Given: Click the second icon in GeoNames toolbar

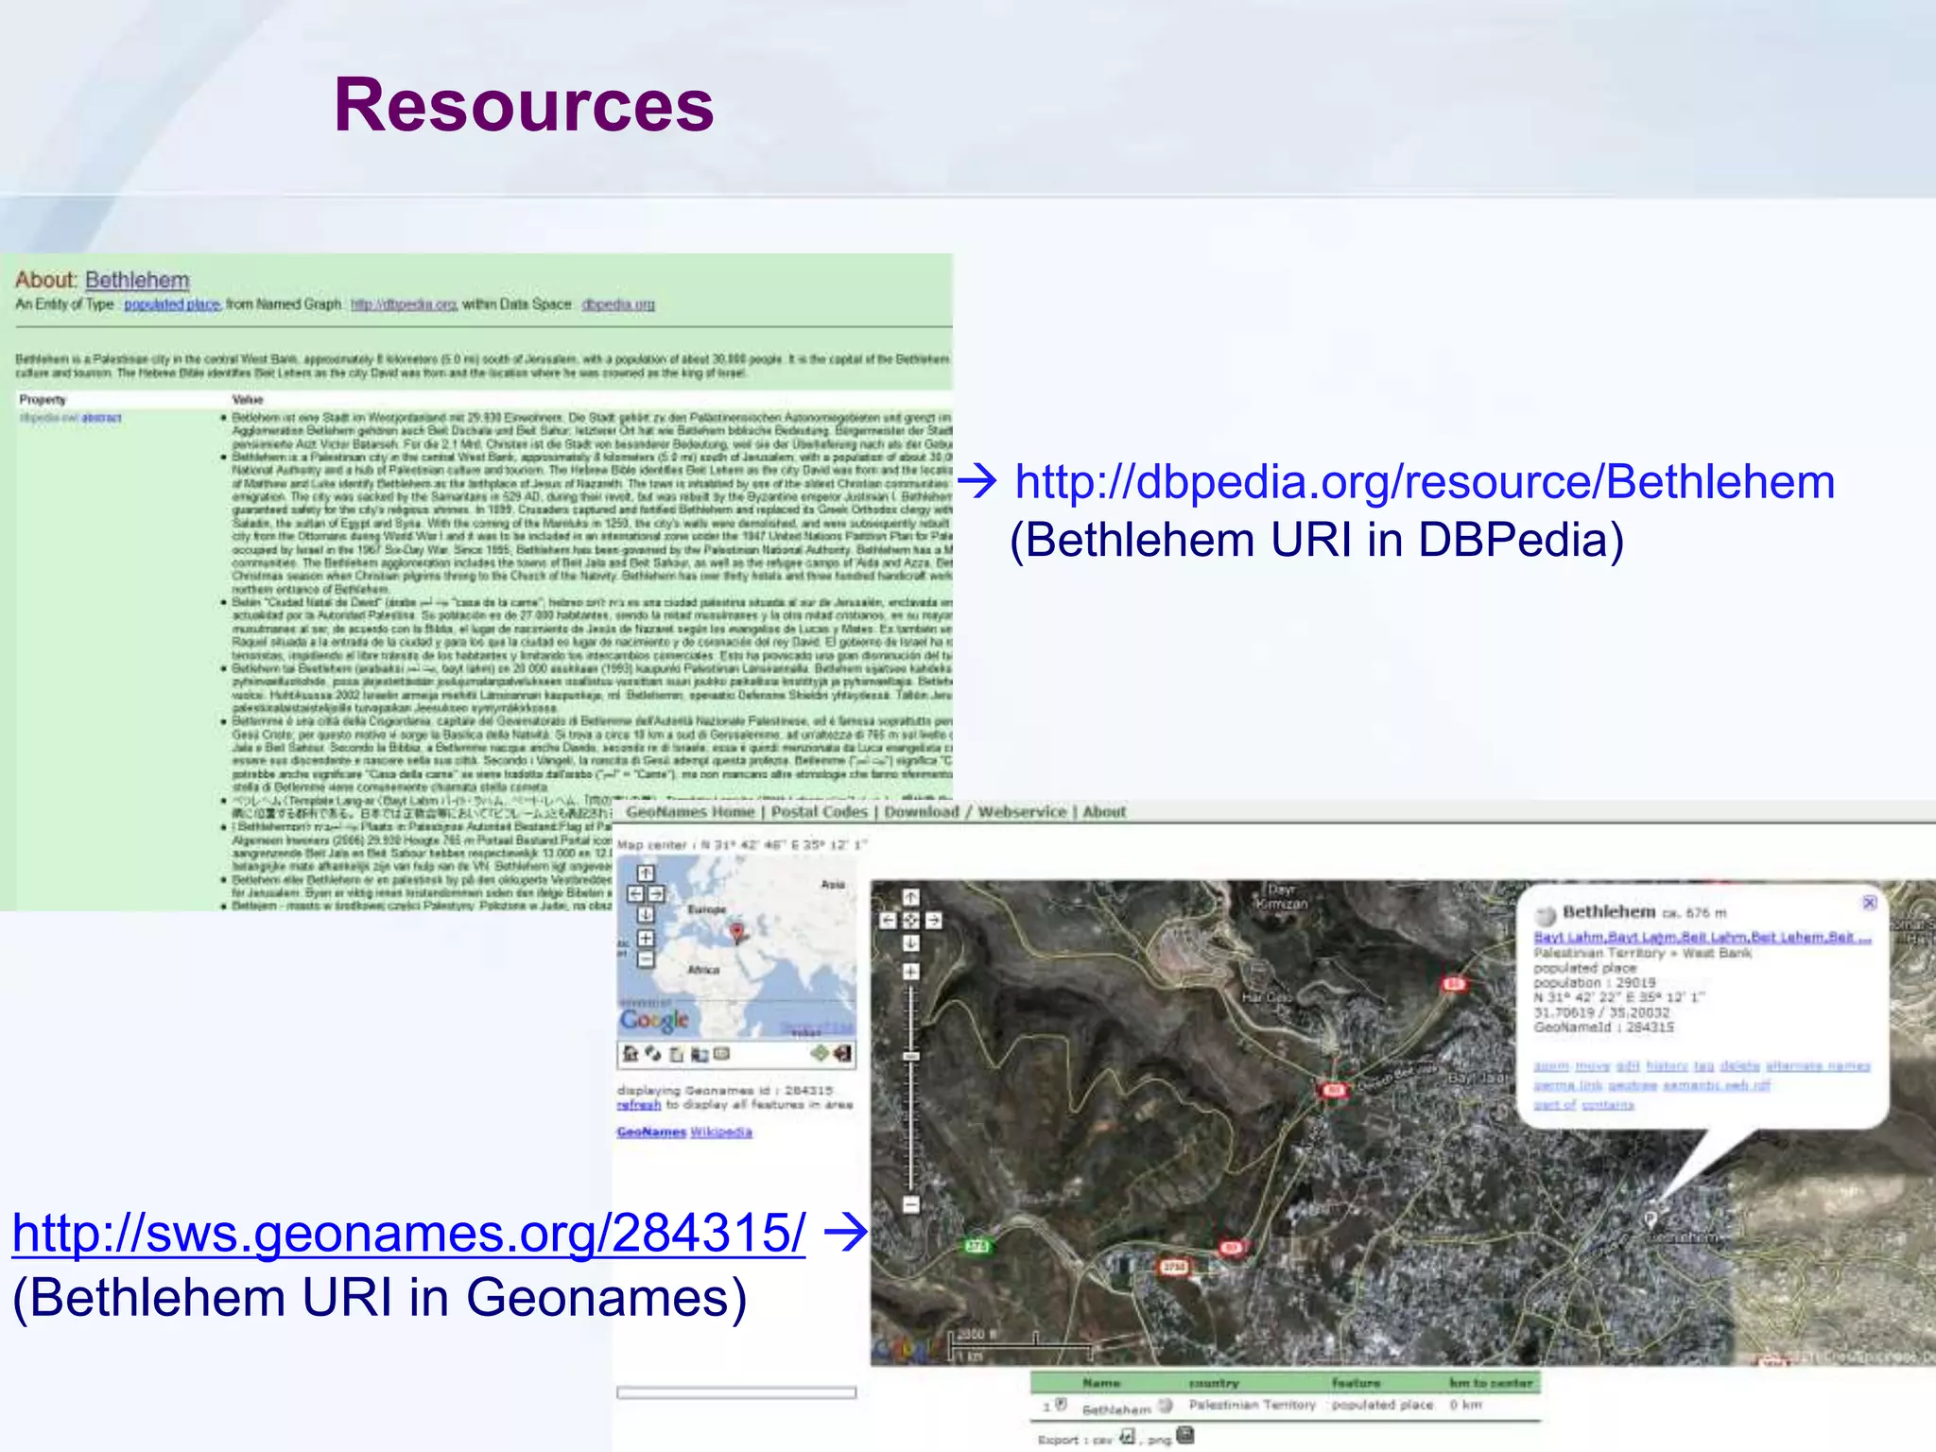Looking at the screenshot, I should (x=653, y=1054).
